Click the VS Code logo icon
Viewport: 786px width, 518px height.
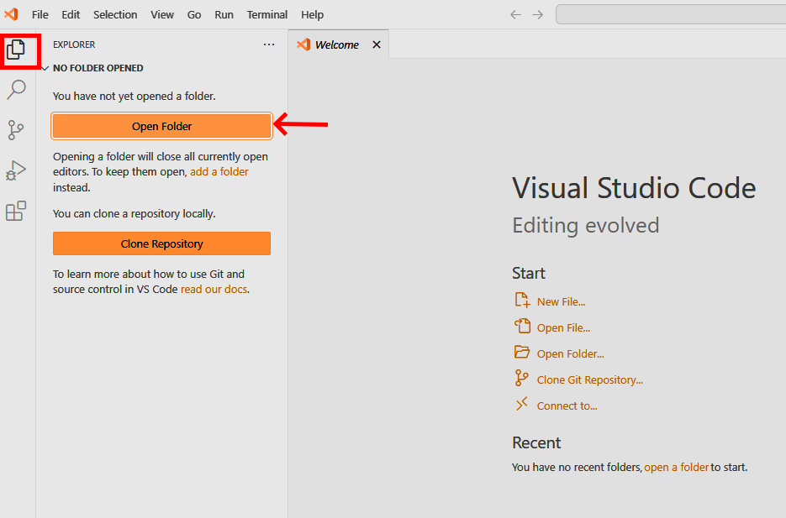pyautogui.click(x=11, y=14)
